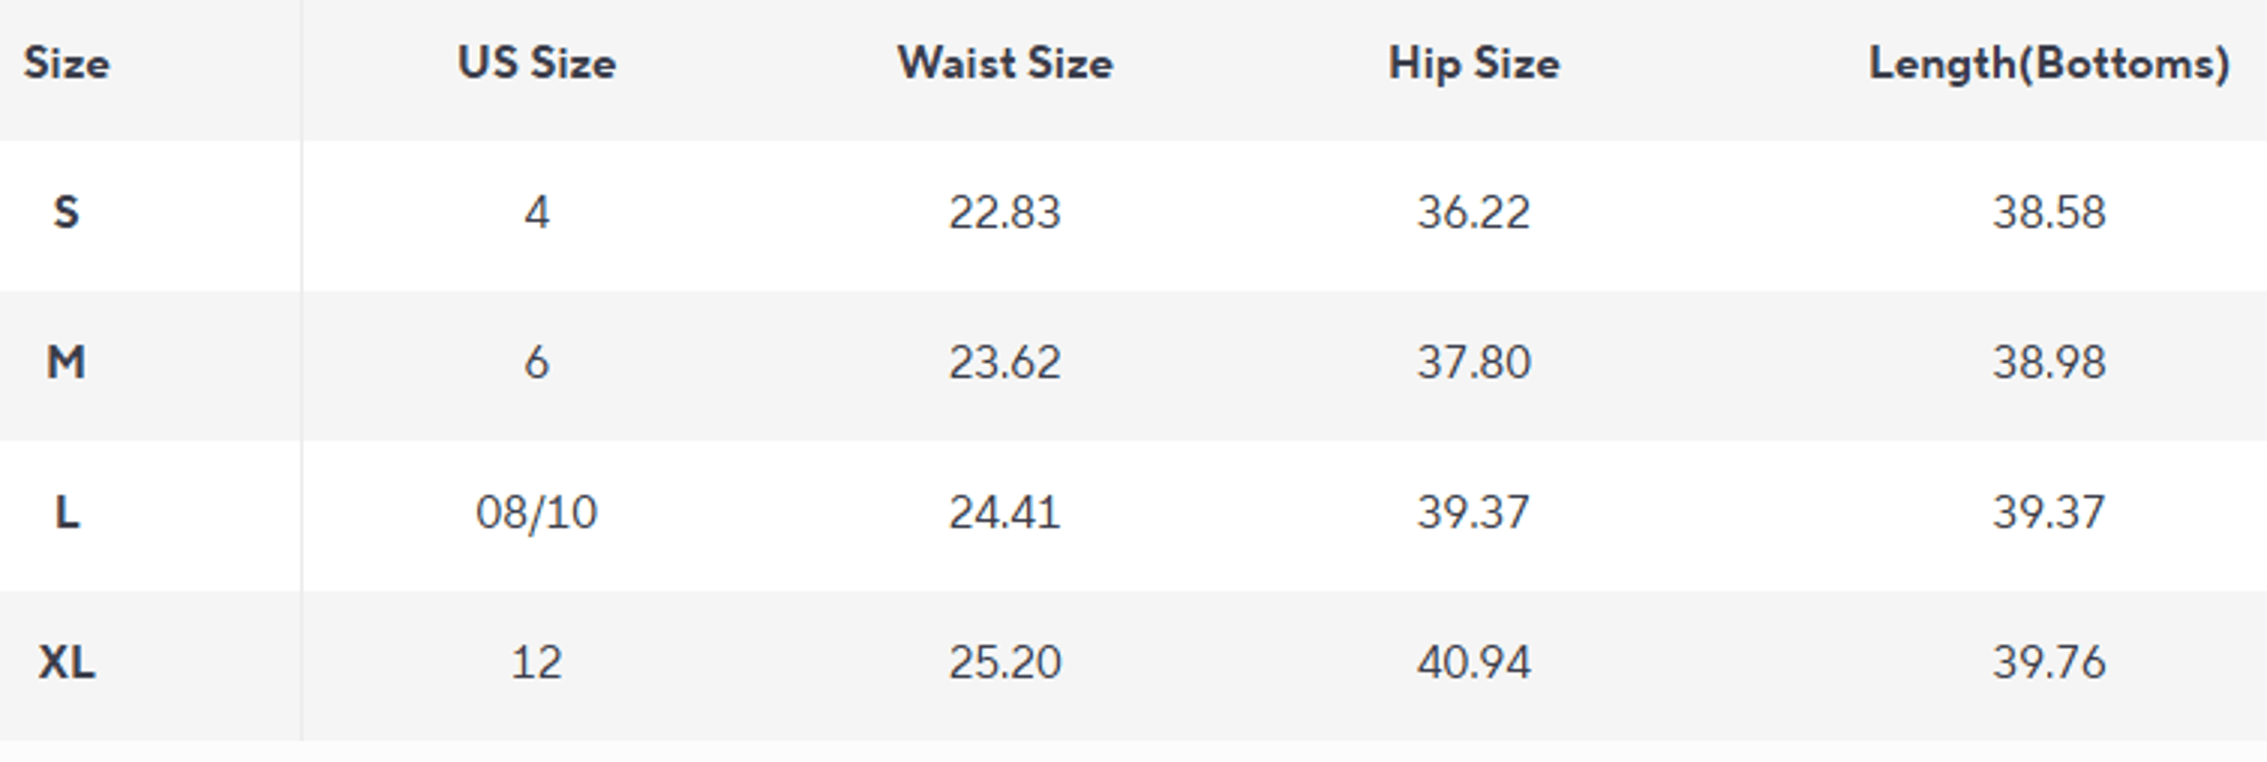Viewport: 2267px width, 762px height.
Task: Select the M size row label
Action: [x=67, y=362]
